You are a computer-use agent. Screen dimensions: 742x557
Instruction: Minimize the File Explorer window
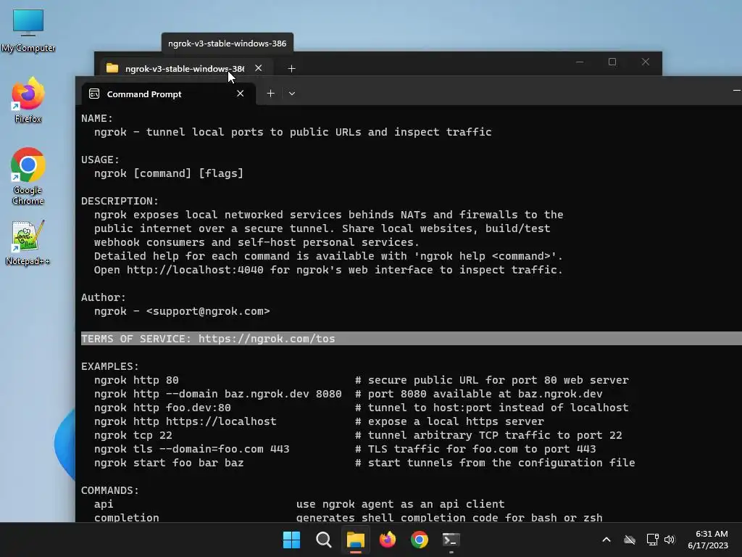coord(580,62)
